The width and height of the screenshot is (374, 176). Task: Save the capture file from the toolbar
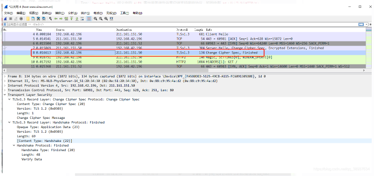coord(33,18)
